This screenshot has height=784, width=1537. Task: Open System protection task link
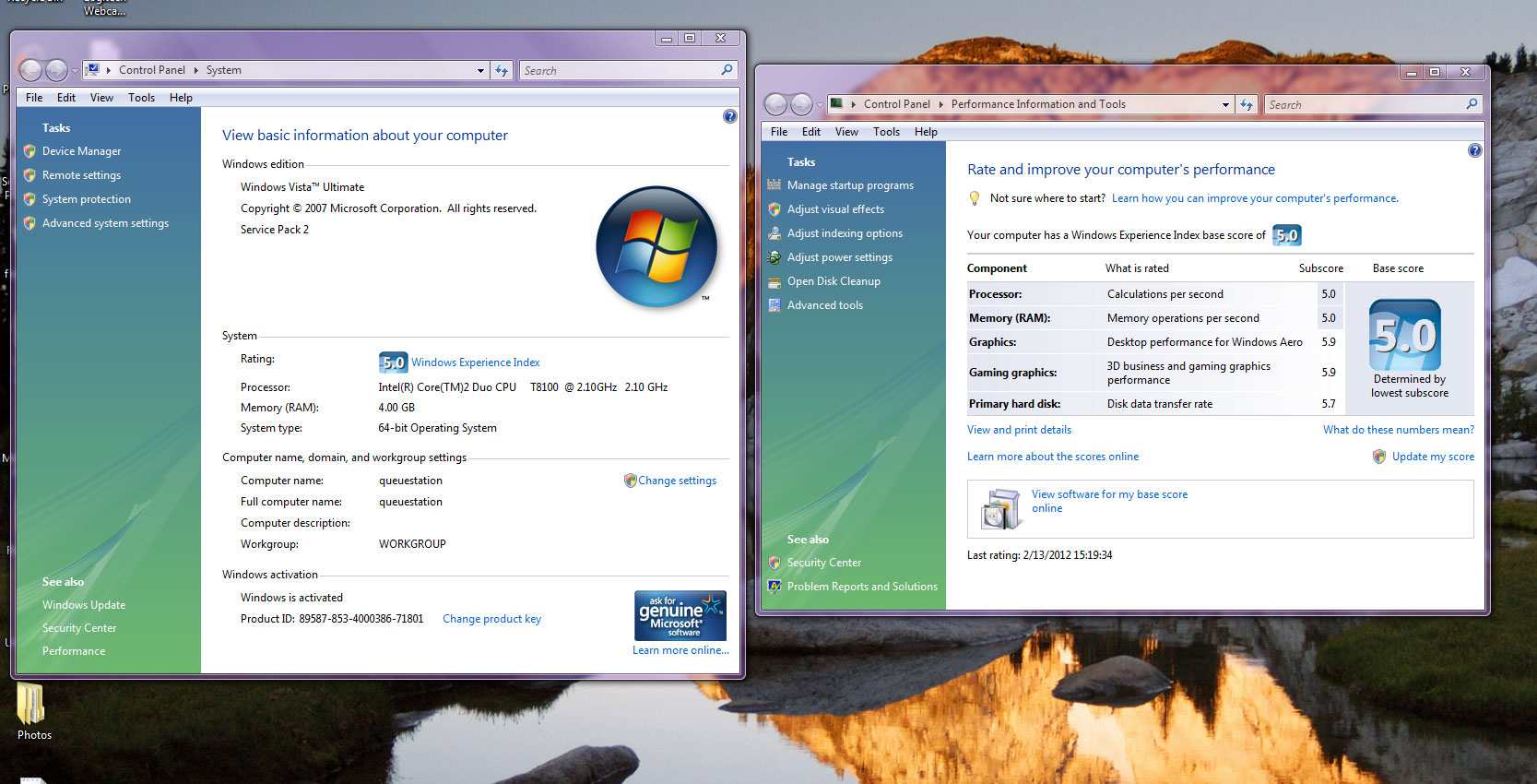pyautogui.click(x=86, y=199)
